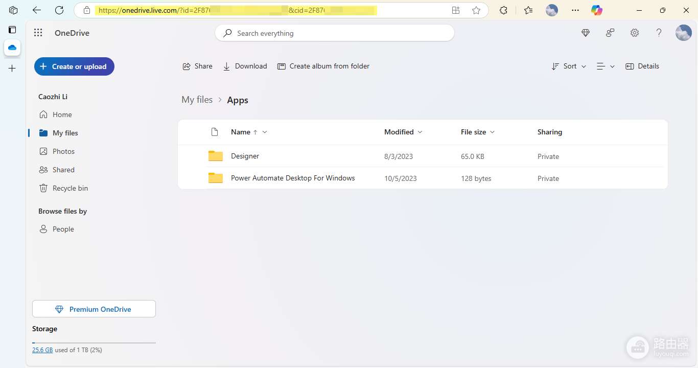Expand the File size column dropdown
698x368 pixels.
click(x=493, y=132)
